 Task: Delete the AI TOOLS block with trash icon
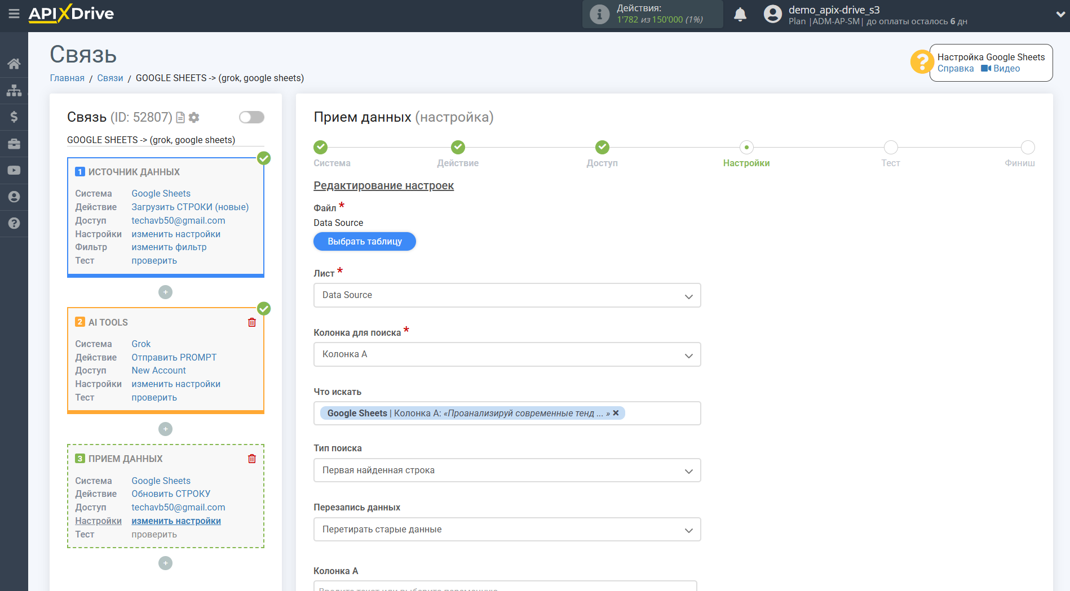pos(252,322)
